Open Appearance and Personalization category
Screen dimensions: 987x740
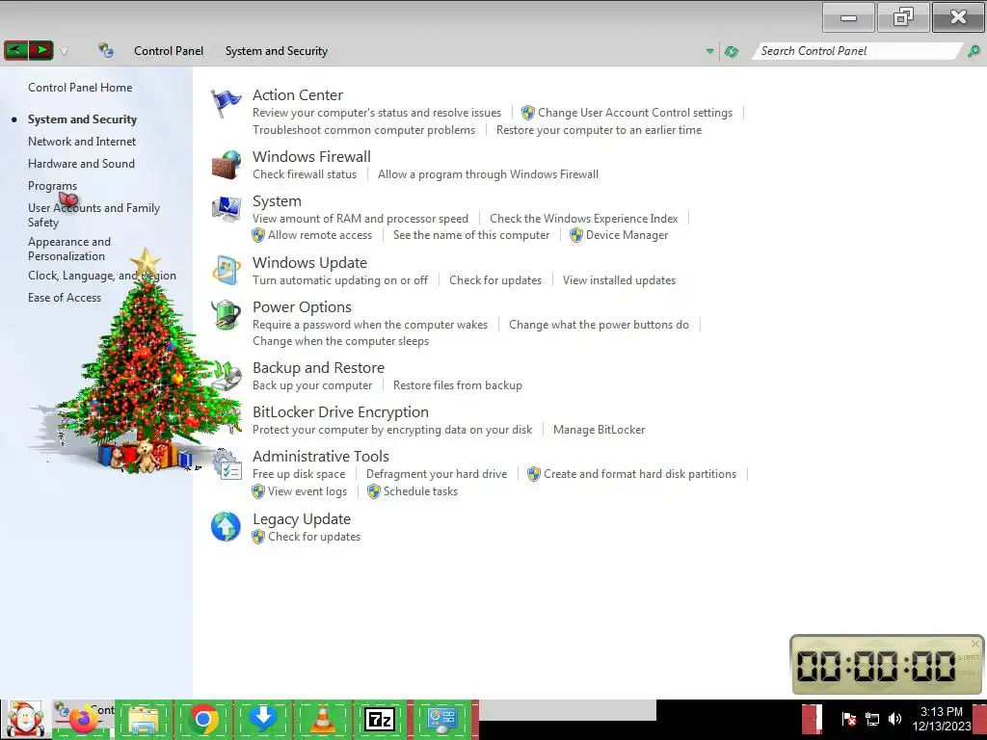click(x=69, y=249)
